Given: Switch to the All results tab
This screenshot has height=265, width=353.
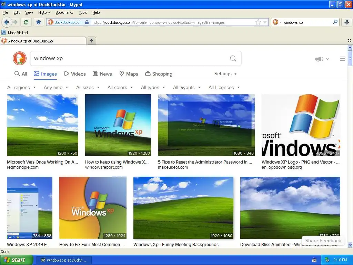Looking at the screenshot, I should 20,74.
